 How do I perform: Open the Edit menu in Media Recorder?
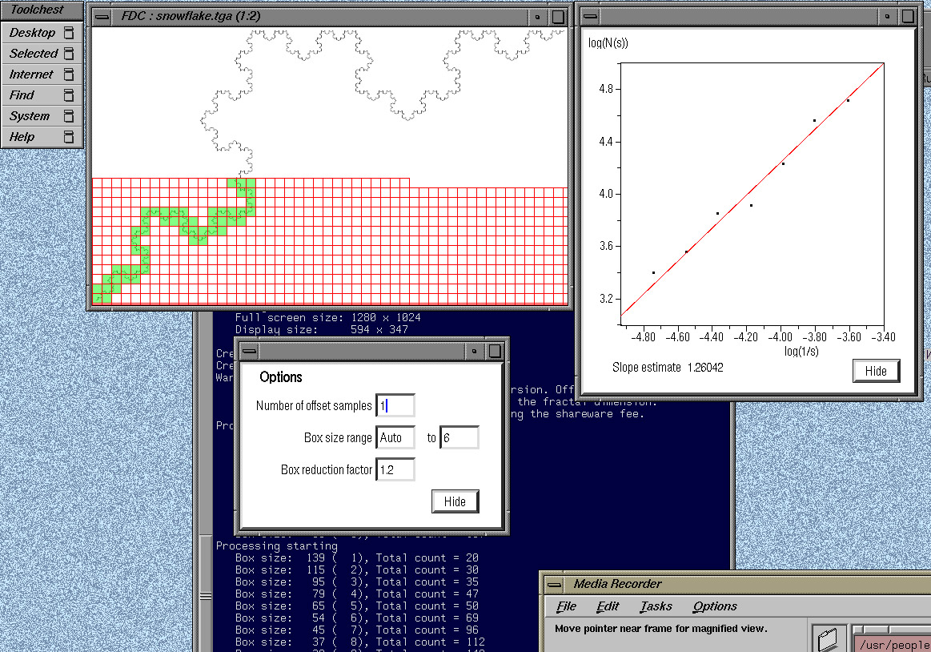[x=608, y=606]
